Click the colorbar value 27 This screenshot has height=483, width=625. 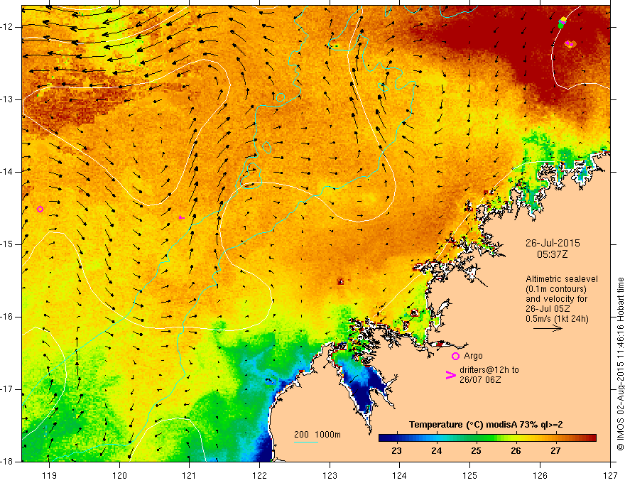[x=555, y=451]
